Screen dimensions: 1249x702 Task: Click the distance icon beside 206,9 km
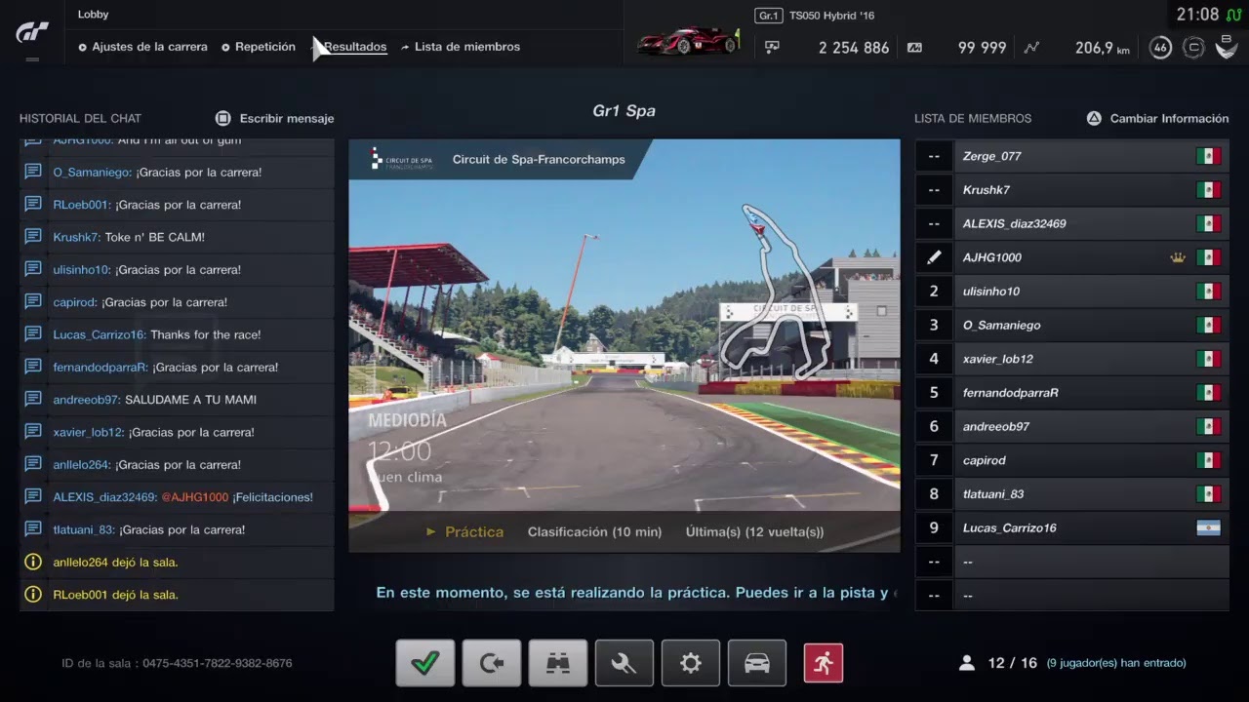coord(1031,47)
